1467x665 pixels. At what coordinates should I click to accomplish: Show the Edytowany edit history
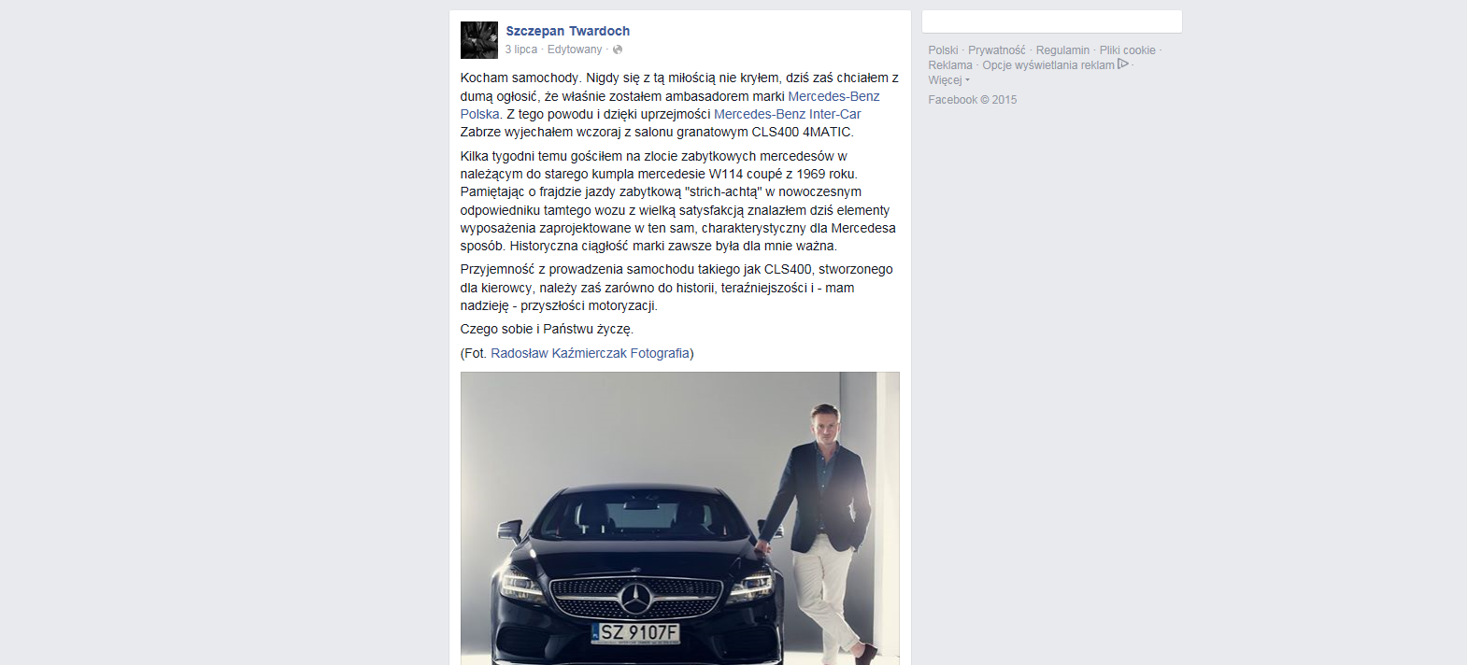575,50
